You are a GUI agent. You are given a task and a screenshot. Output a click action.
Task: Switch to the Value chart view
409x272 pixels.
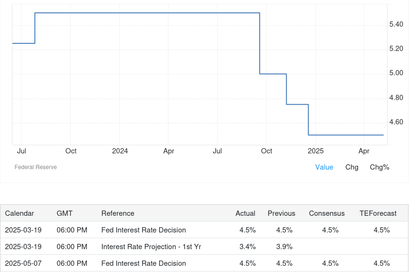(324, 167)
